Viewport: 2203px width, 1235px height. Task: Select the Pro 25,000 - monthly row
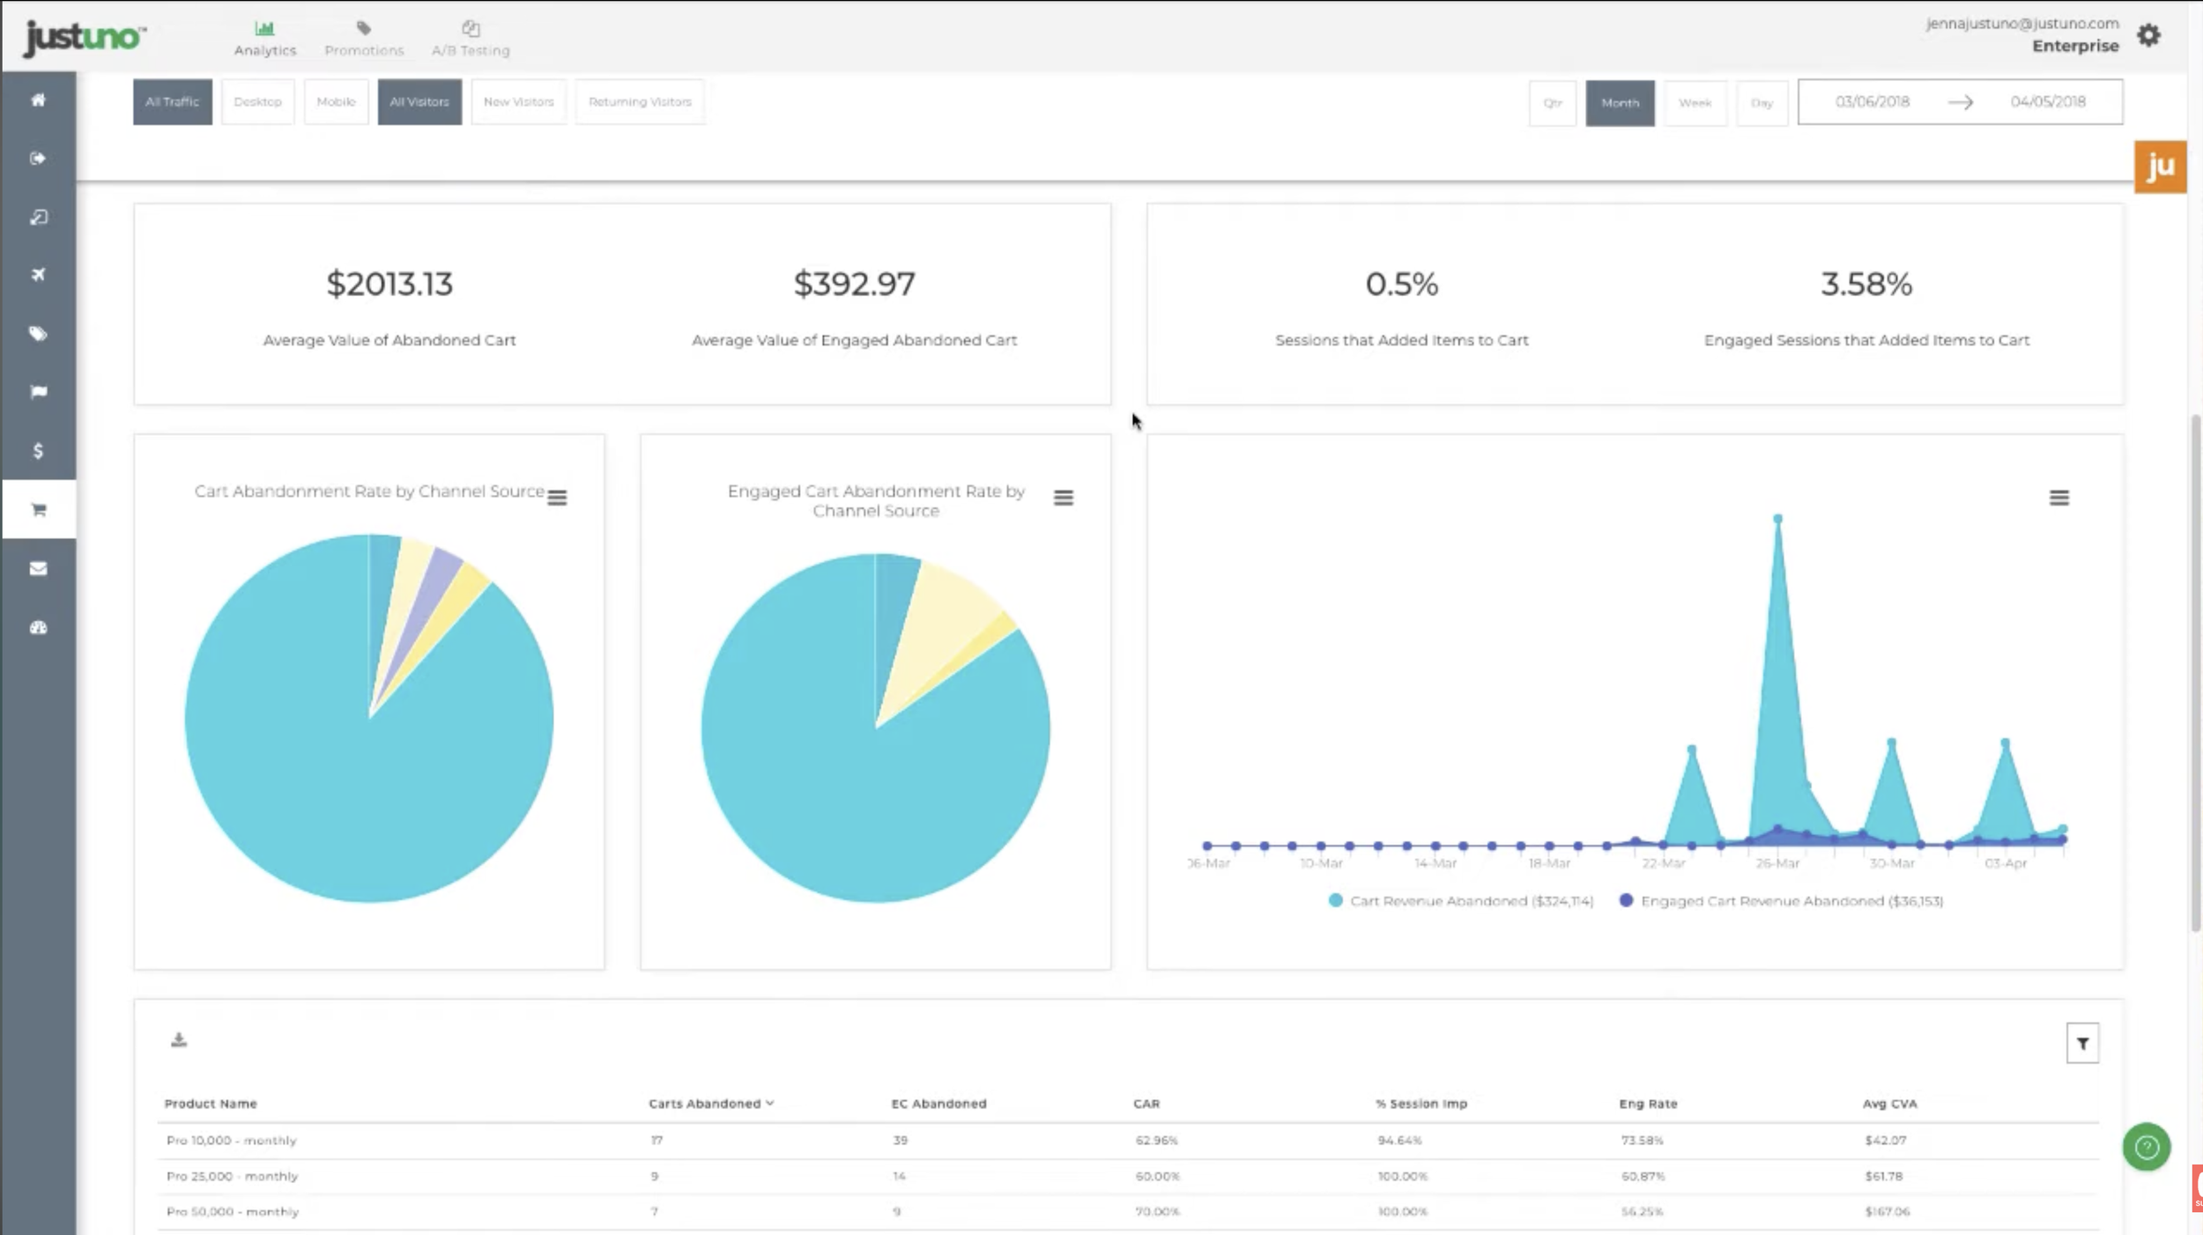(1128, 1177)
